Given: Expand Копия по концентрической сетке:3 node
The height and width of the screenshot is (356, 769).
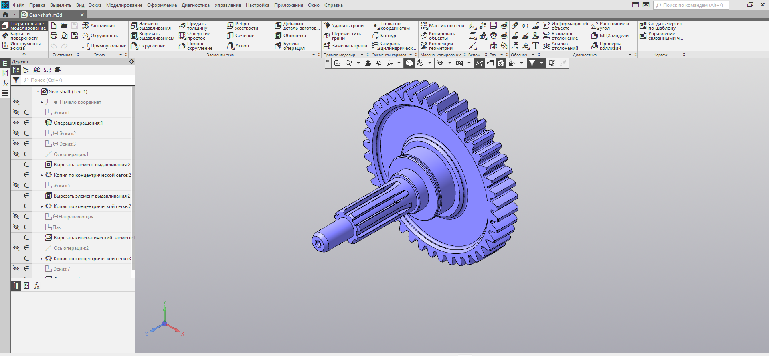Looking at the screenshot, I should tap(42, 259).
